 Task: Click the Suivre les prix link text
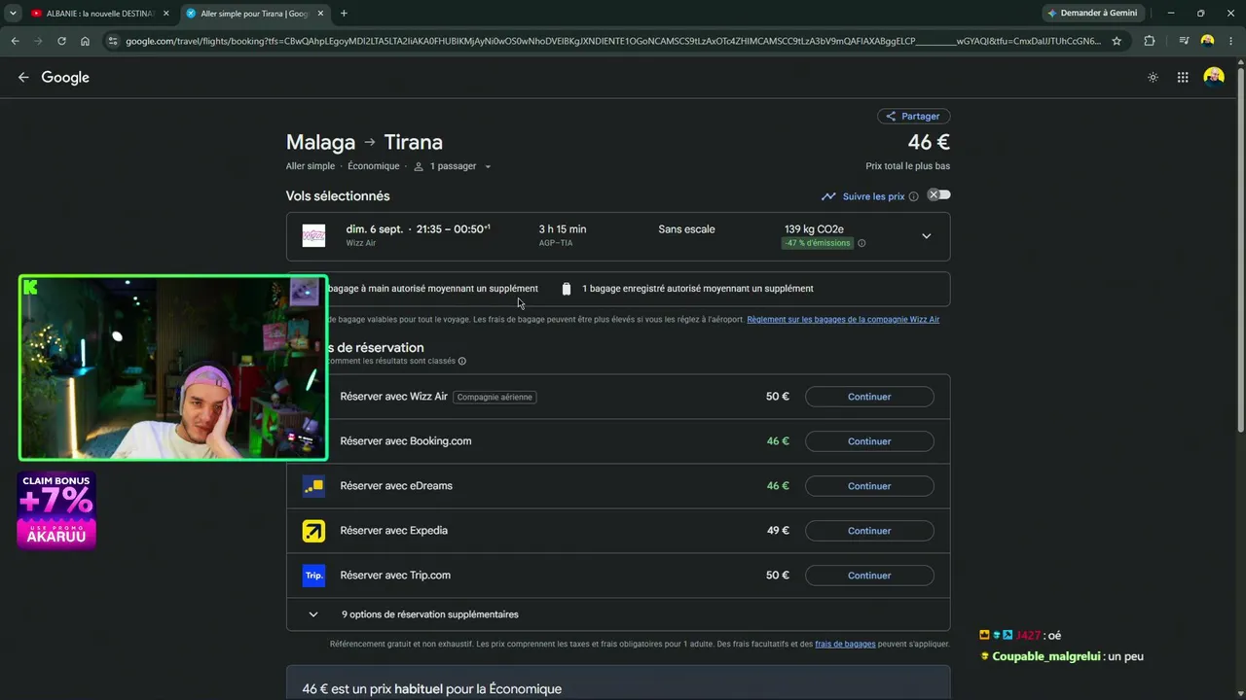[873, 196]
